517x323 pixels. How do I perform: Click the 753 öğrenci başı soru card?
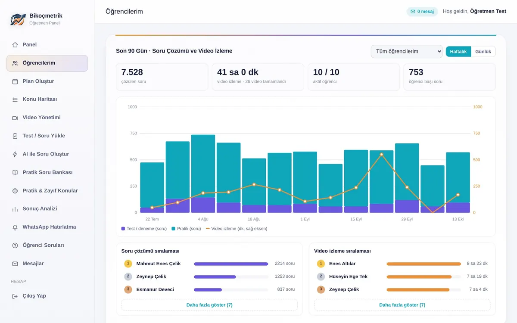pos(449,77)
